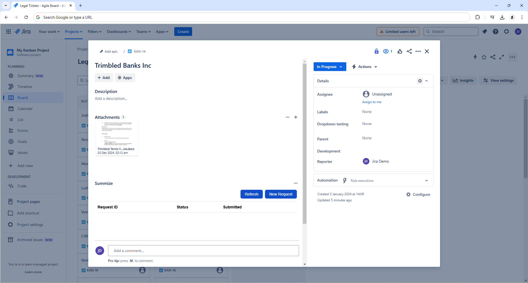
Task: Open List in the sidebar
Action: tap(34, 120)
